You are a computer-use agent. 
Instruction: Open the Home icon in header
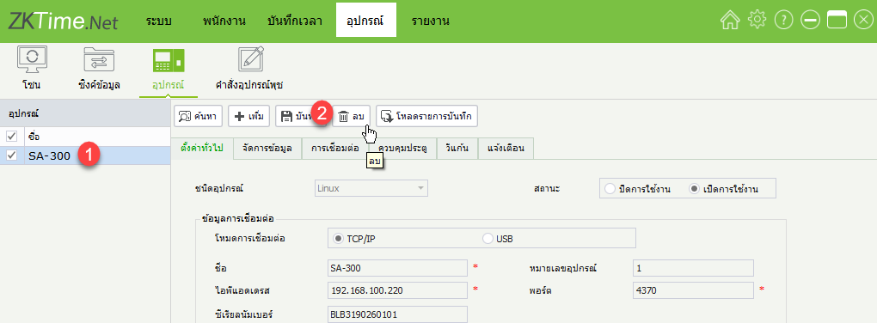coord(730,21)
